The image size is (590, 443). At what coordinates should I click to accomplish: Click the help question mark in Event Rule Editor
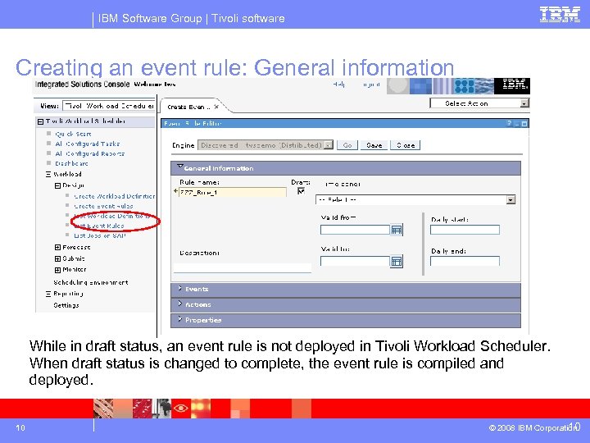click(510, 123)
